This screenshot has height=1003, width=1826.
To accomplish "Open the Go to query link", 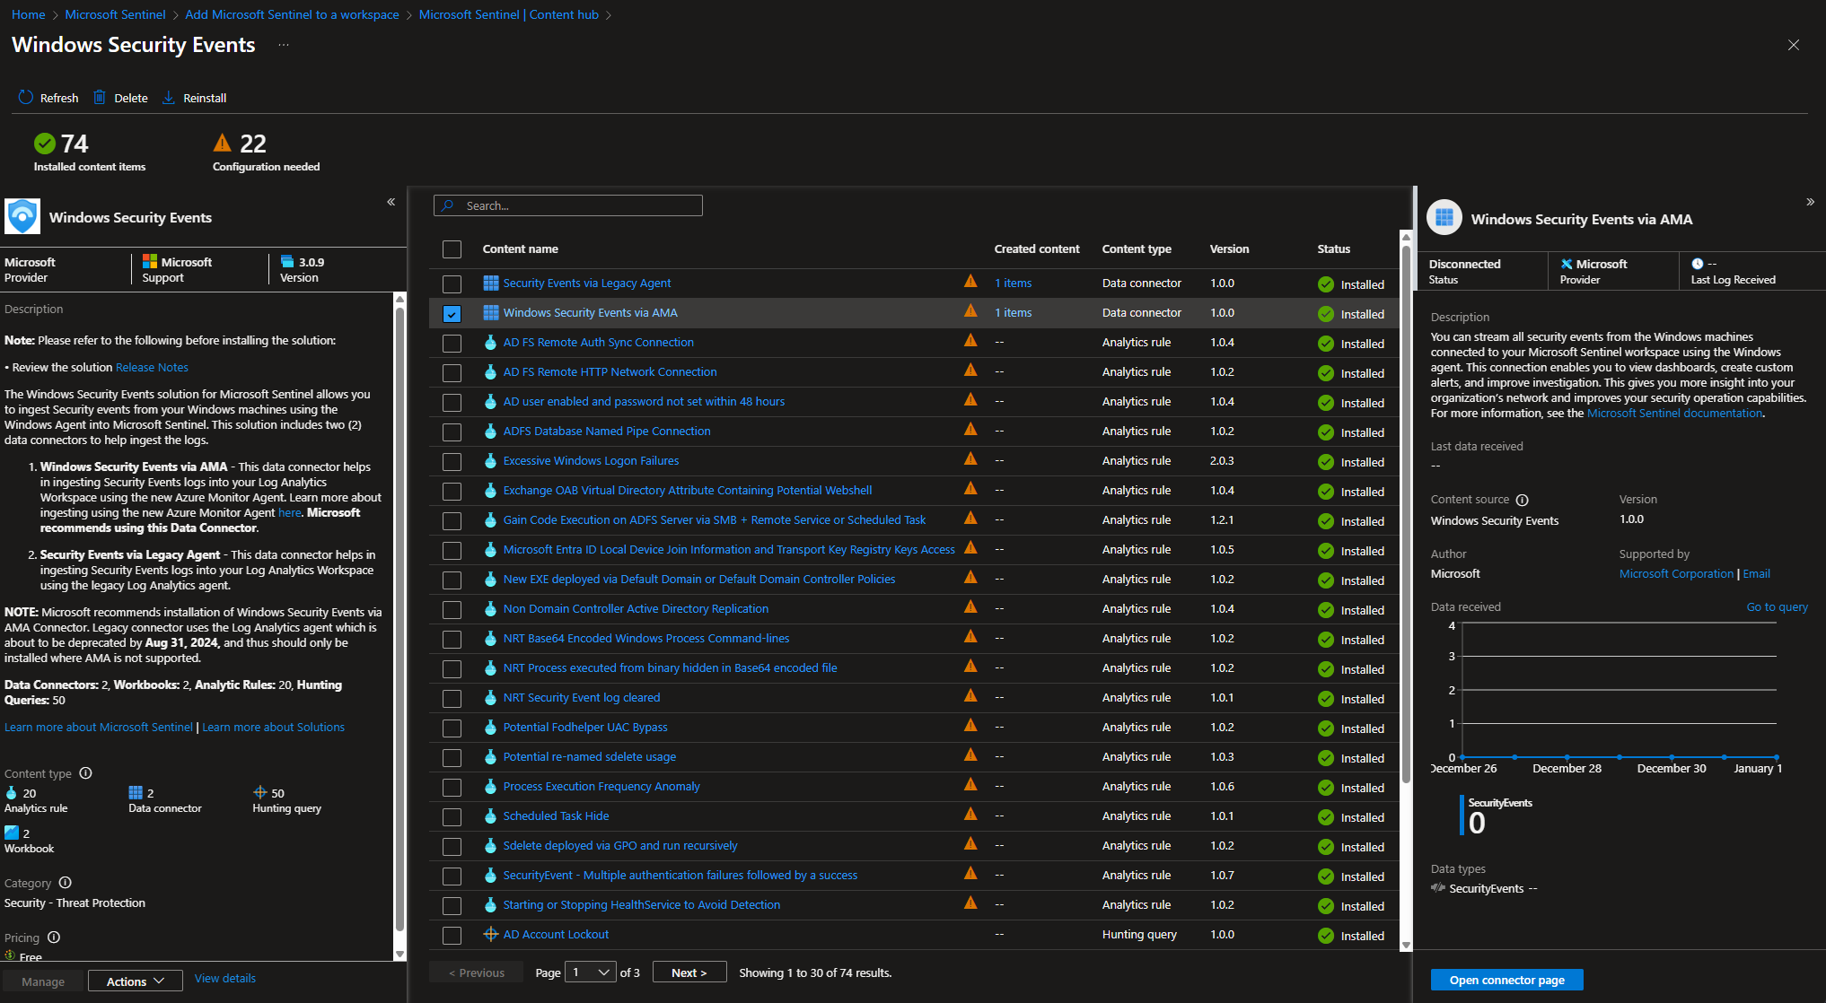I will (1777, 607).
